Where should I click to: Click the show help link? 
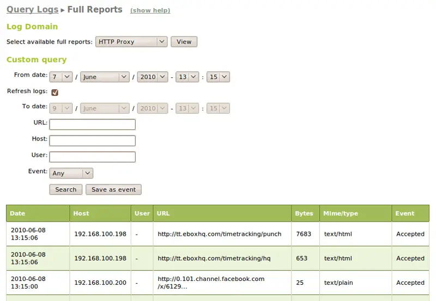[150, 10]
